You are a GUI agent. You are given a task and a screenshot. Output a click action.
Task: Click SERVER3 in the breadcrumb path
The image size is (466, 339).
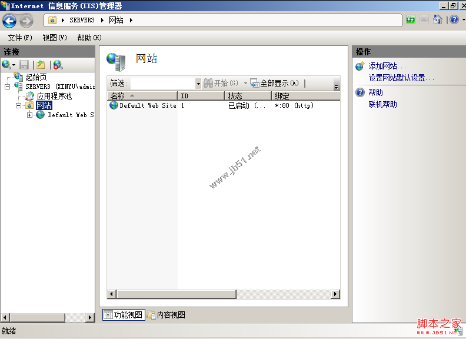(82, 20)
